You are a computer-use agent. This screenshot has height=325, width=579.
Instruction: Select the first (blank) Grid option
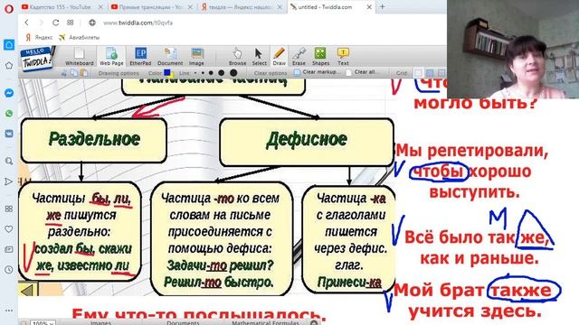point(418,73)
